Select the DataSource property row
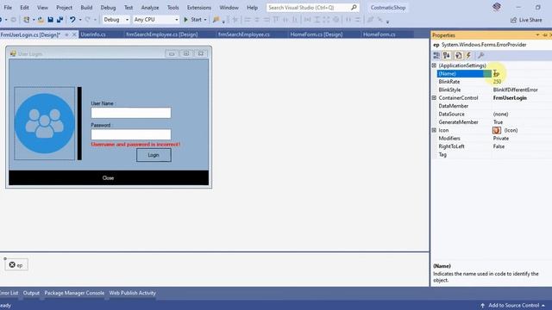Image resolution: width=552 pixels, height=310 pixels. tap(492, 115)
